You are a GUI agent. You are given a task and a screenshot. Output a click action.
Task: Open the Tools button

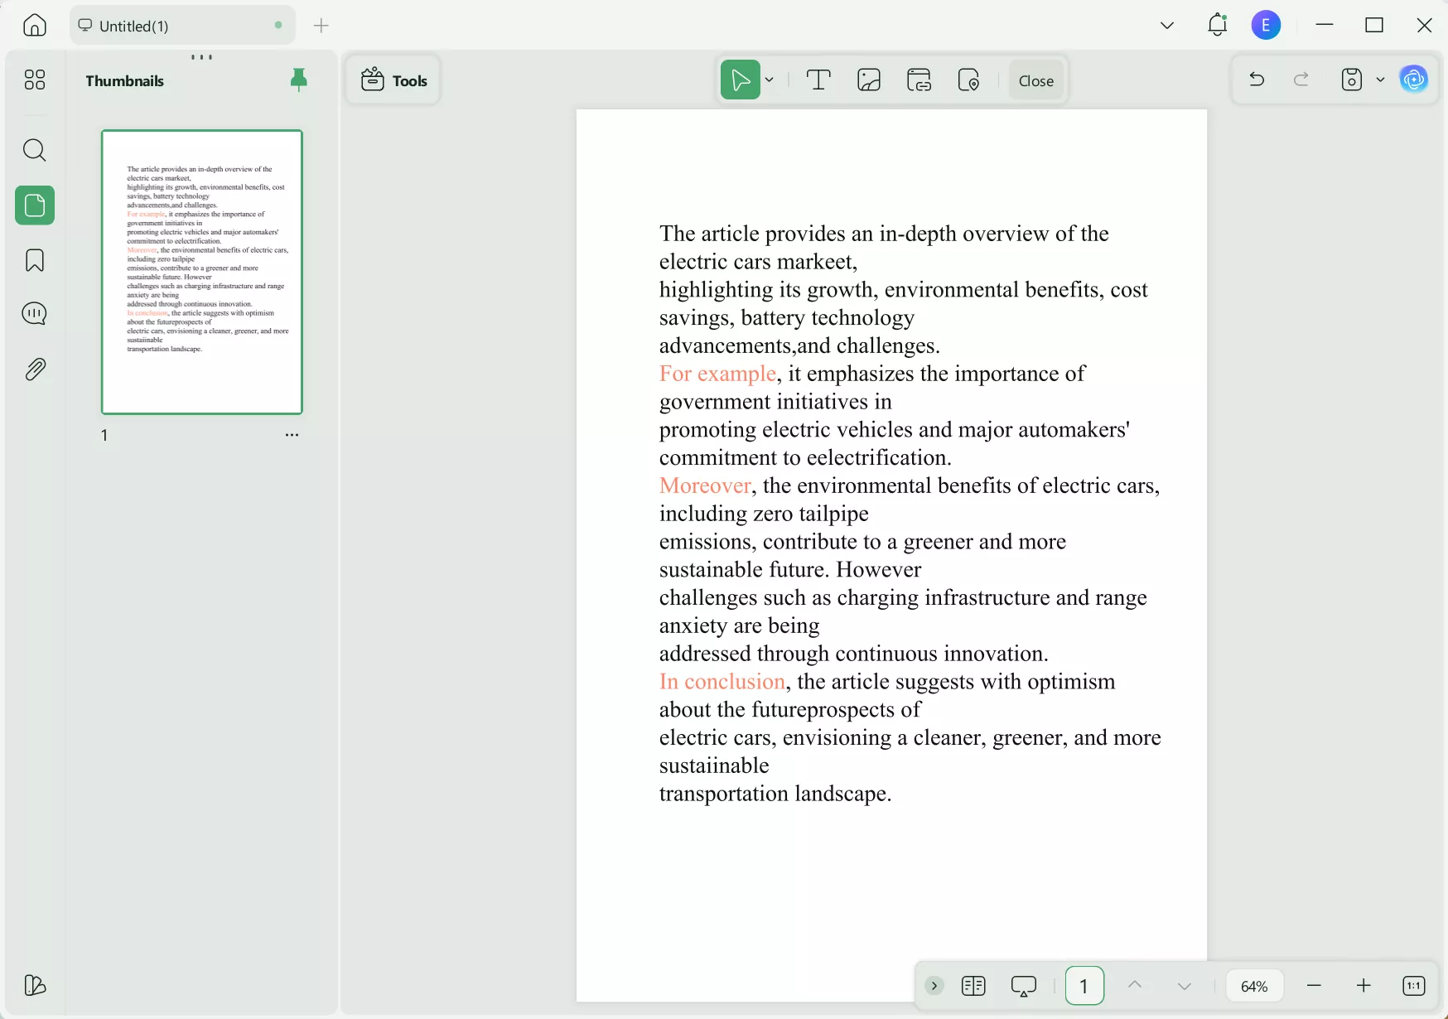tap(394, 80)
